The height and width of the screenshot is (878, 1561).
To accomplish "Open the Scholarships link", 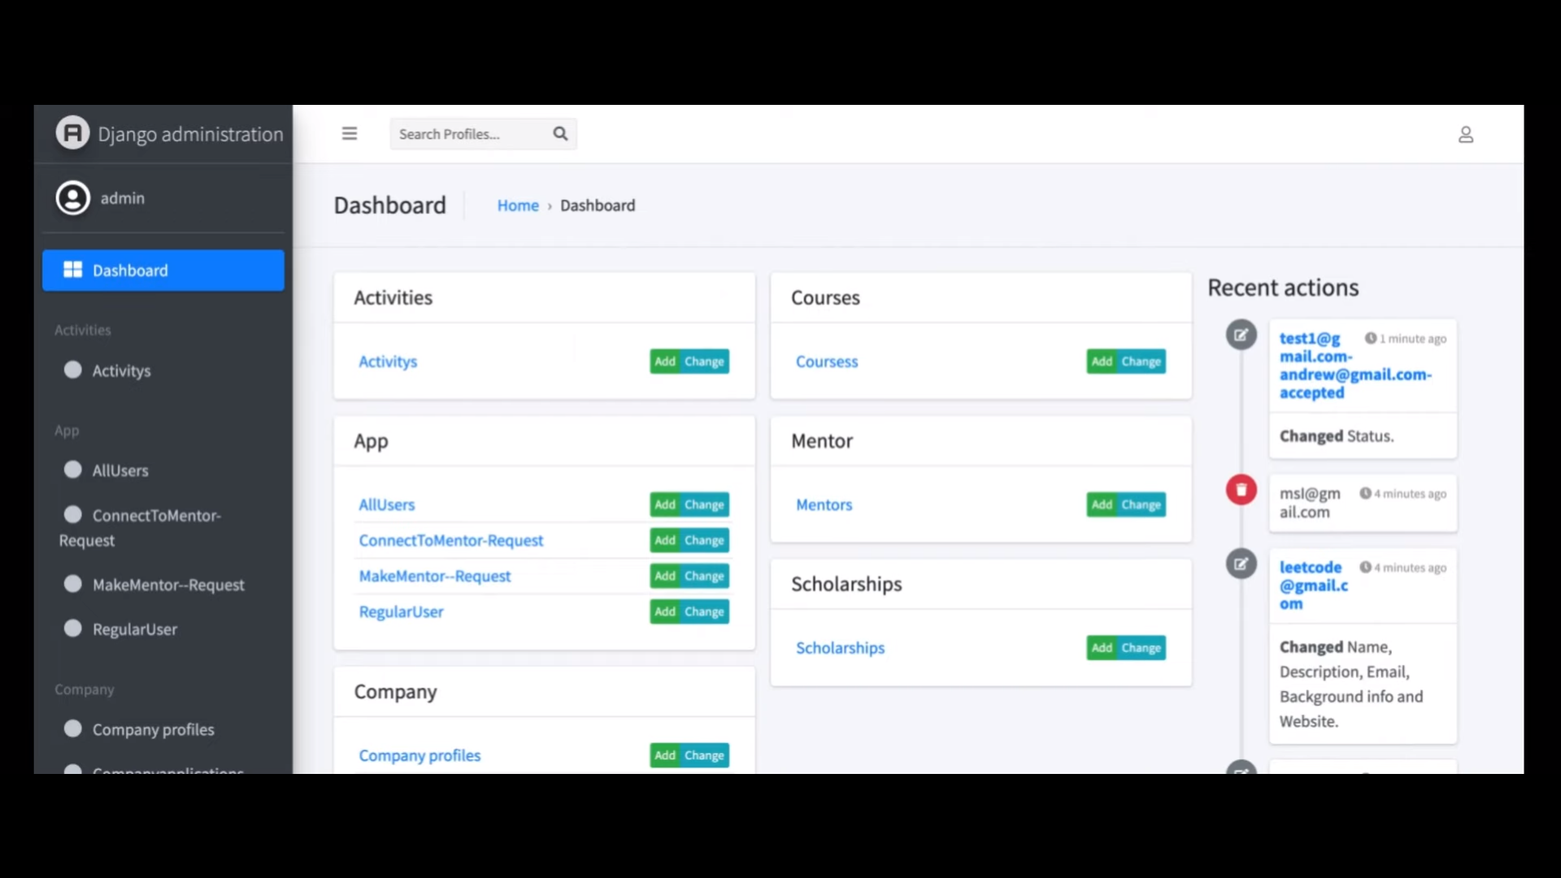I will 840,647.
